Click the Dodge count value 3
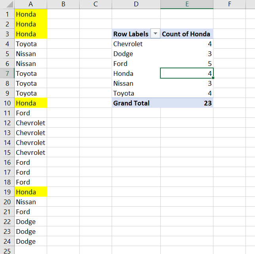Viewport: 255px width, 254px height. click(x=187, y=54)
